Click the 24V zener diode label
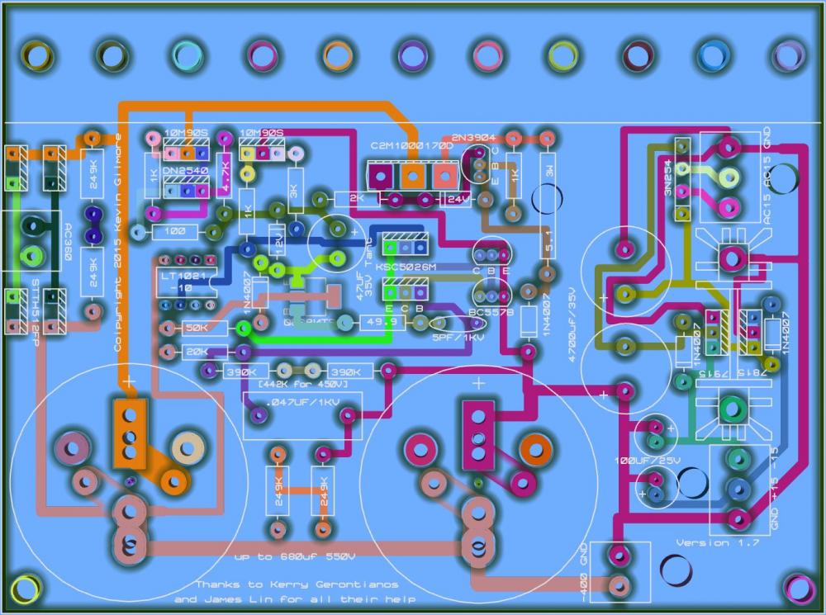Screen dimensions: 826x615 (x=455, y=199)
